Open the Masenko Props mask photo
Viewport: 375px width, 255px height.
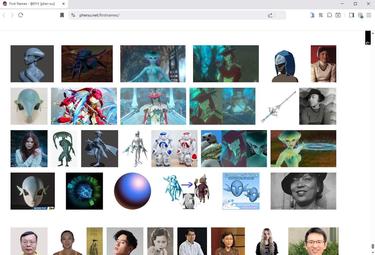(x=32, y=191)
